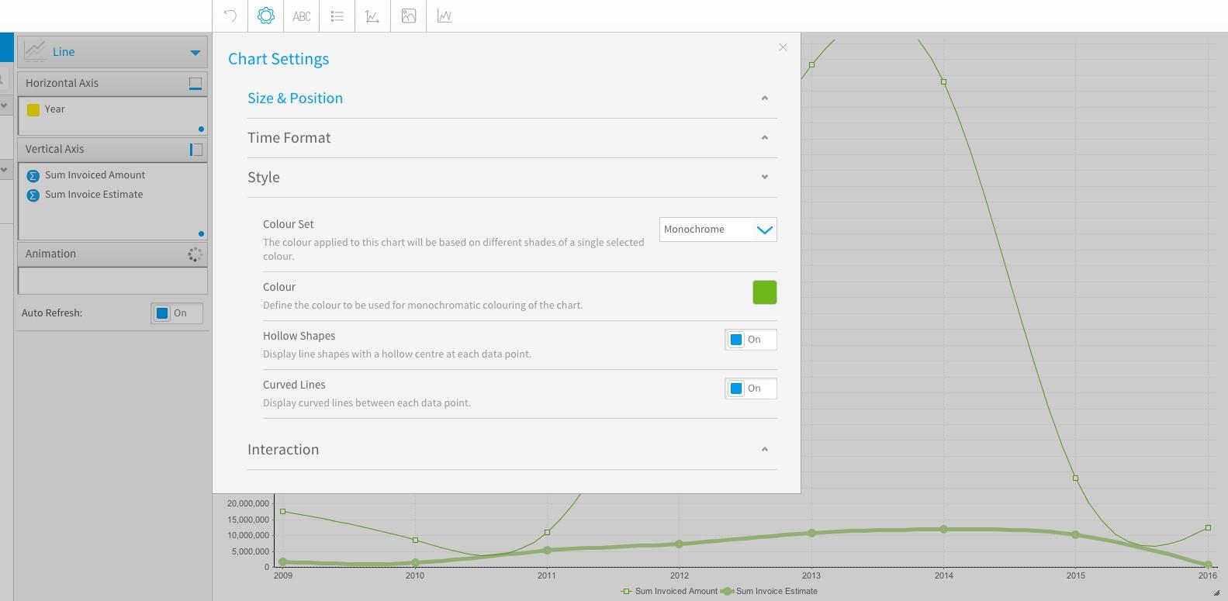Click the line chart type thumbnail icon

[x=35, y=52]
